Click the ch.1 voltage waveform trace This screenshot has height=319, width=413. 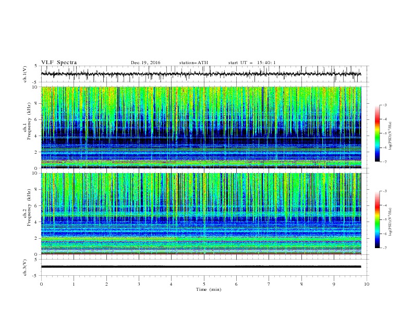(x=201, y=74)
